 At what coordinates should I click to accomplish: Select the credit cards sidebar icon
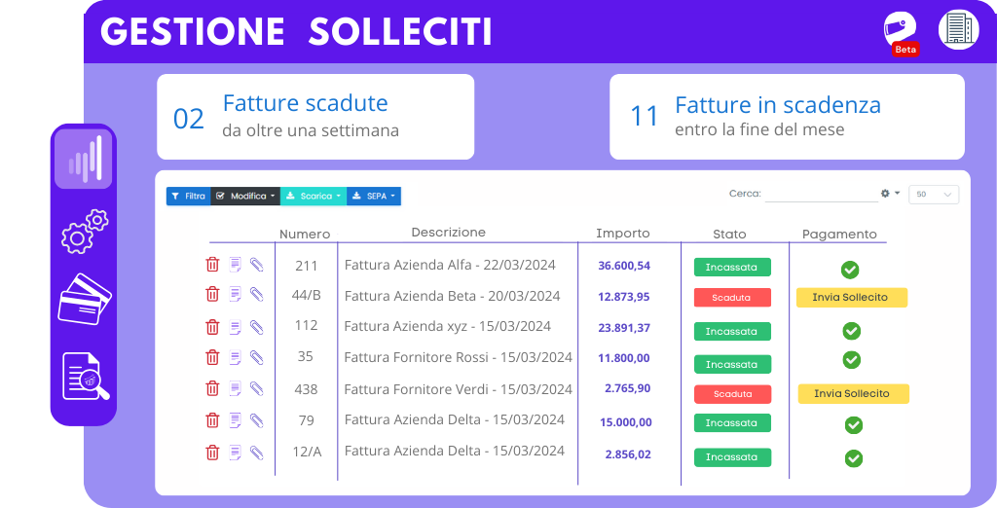(x=85, y=299)
